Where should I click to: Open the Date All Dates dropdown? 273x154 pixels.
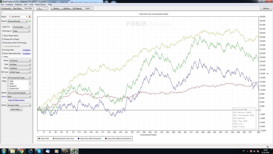(20, 64)
